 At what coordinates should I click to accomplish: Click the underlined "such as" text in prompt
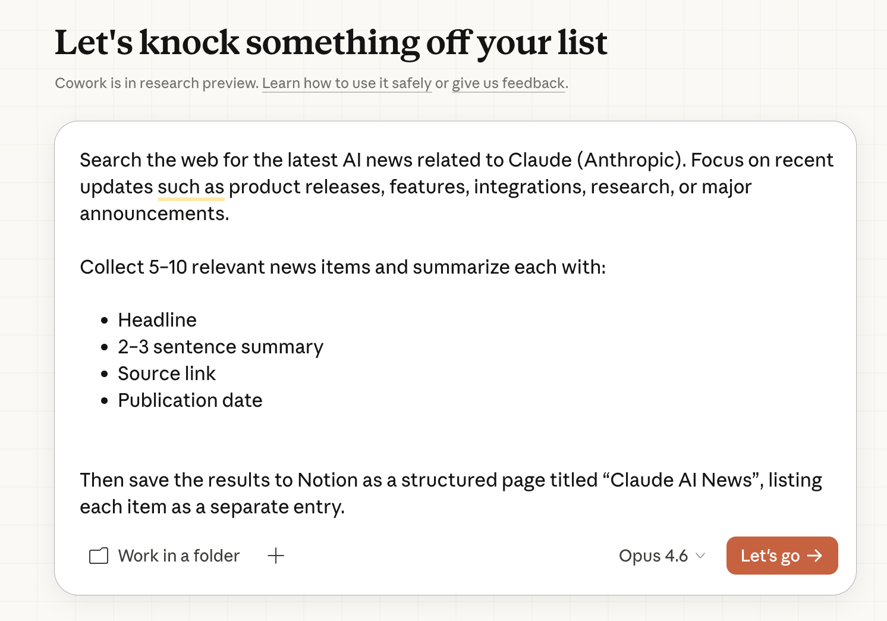tap(191, 187)
